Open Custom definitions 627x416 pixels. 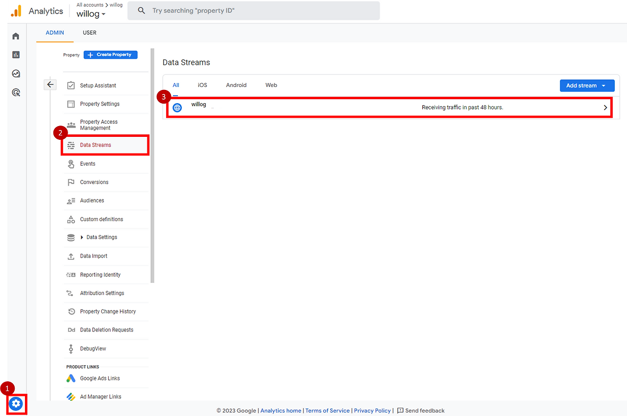click(102, 219)
